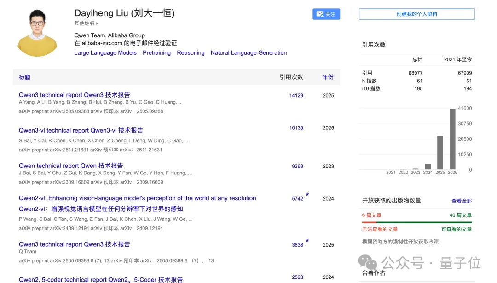Click the Qwen Team, Alibaba Group affiliation
The width and height of the screenshot is (497, 283).
pyautogui.click(x=110, y=35)
